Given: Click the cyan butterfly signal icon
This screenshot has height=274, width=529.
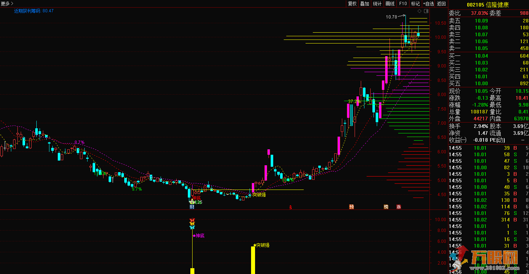Looking at the screenshot, I should (192, 227).
